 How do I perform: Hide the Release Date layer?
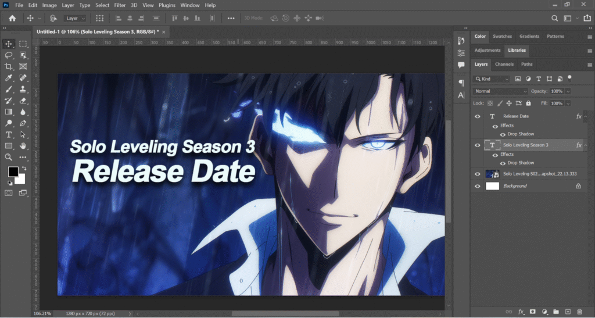[478, 116]
